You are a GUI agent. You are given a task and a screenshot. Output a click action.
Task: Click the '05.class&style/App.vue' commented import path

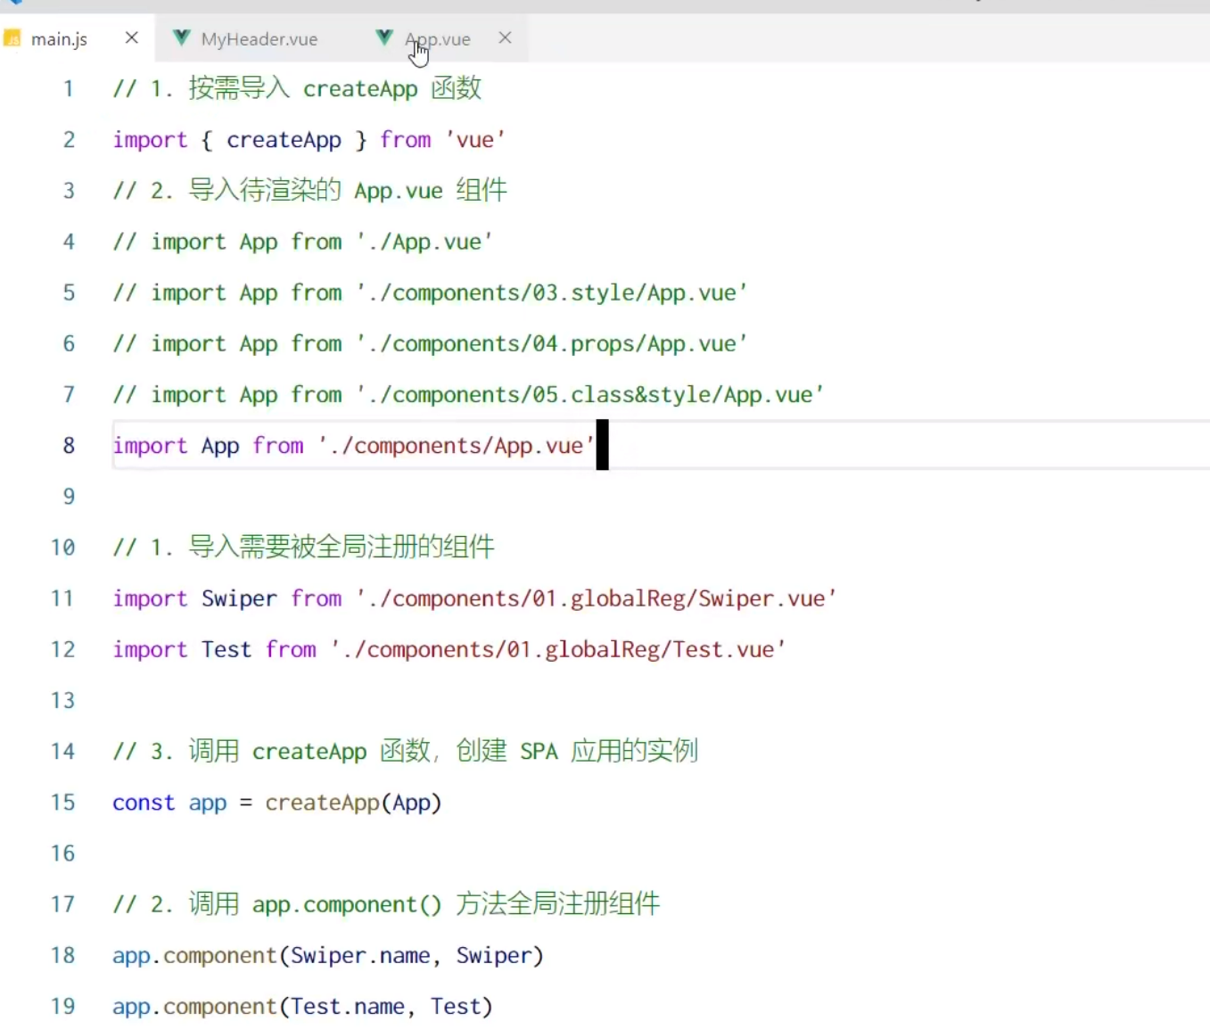[x=589, y=394]
